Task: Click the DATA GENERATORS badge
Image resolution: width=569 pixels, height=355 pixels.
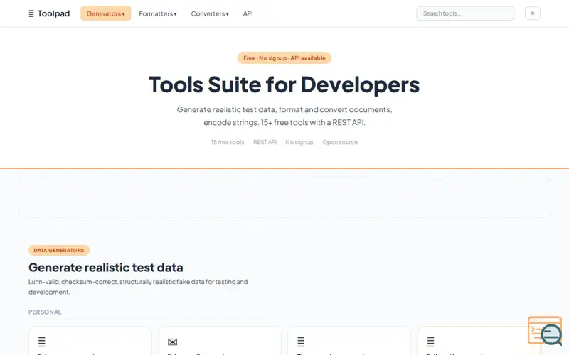Action: pos(59,251)
